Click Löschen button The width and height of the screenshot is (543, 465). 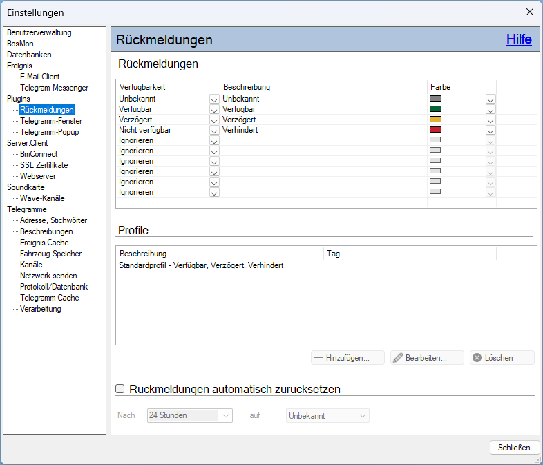coord(502,358)
